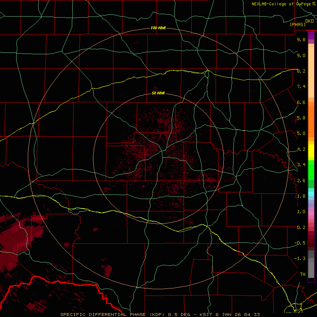Click the large peach segment of the color scale
Viewport: 317px width, 317px height.
pyautogui.click(x=311, y=72)
